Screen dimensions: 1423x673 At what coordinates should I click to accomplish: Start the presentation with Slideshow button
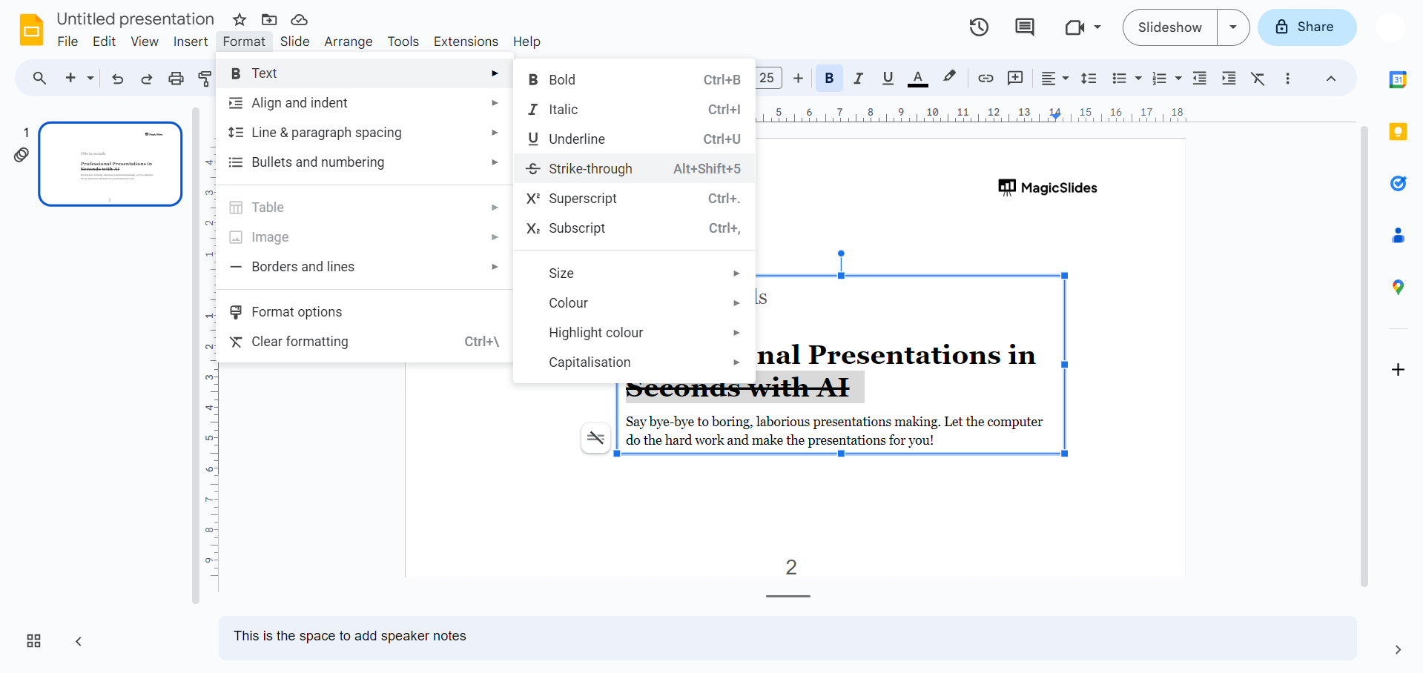[x=1169, y=27]
